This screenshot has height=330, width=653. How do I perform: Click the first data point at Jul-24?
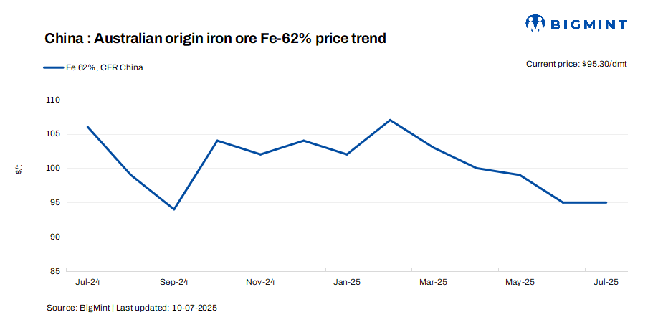87,127
